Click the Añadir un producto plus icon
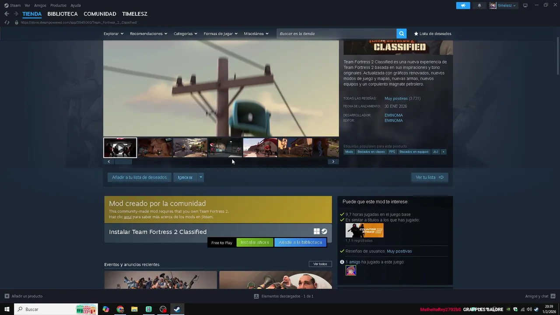This screenshot has width=560, height=315. 7,296
